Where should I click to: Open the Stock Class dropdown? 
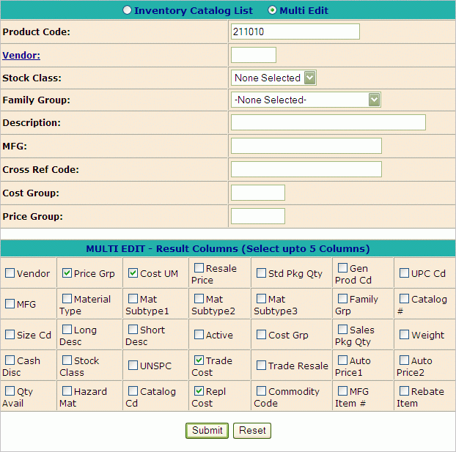(x=273, y=78)
